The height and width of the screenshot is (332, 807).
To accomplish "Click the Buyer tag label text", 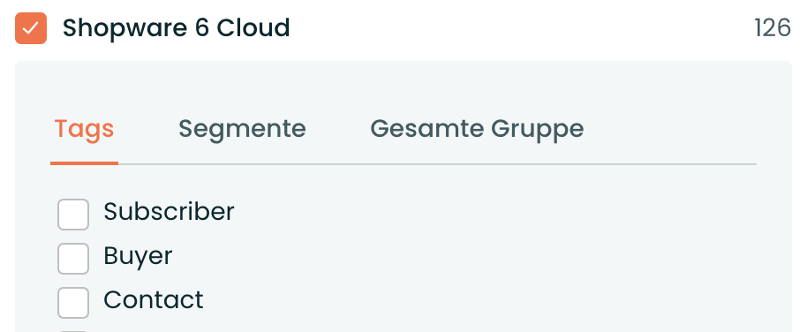I will (138, 257).
